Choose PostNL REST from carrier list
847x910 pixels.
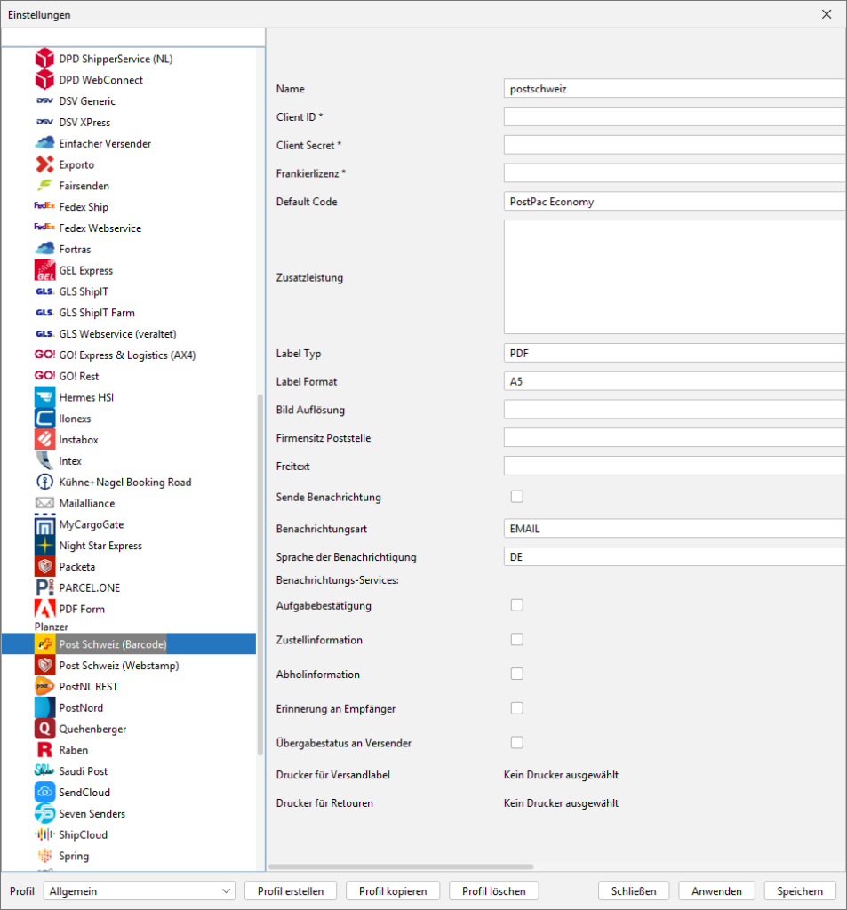click(x=88, y=687)
